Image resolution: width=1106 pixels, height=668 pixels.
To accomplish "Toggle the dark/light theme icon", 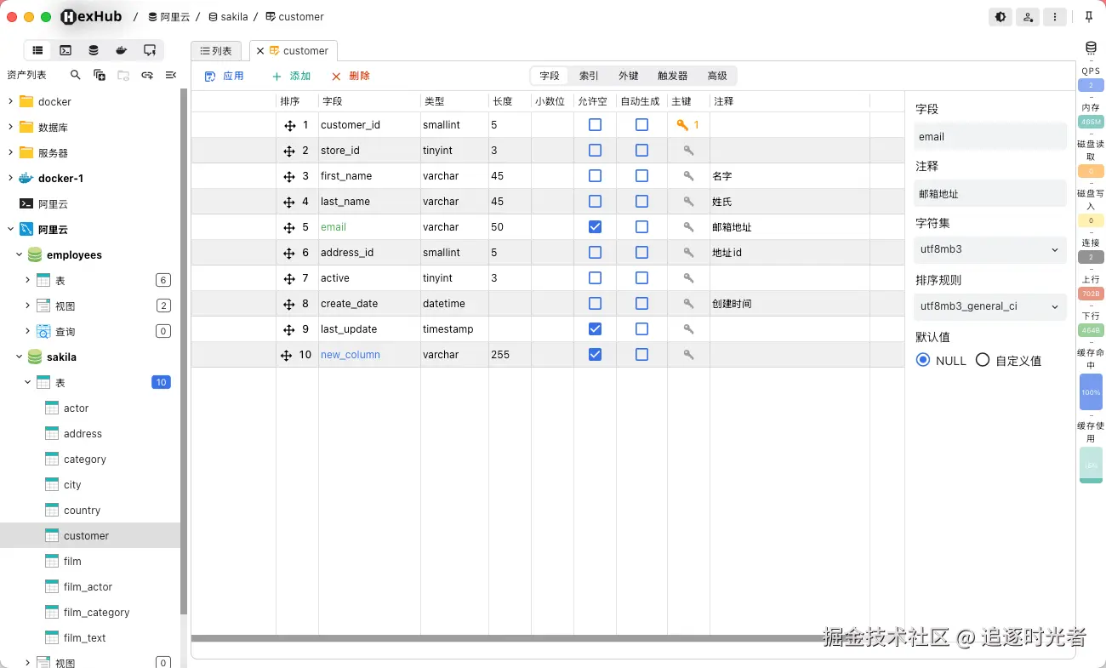I will click(1001, 16).
